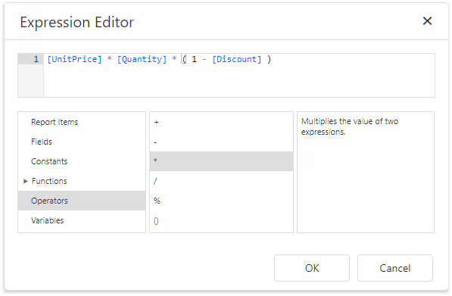Close the Expression Editor dialog

(427, 21)
